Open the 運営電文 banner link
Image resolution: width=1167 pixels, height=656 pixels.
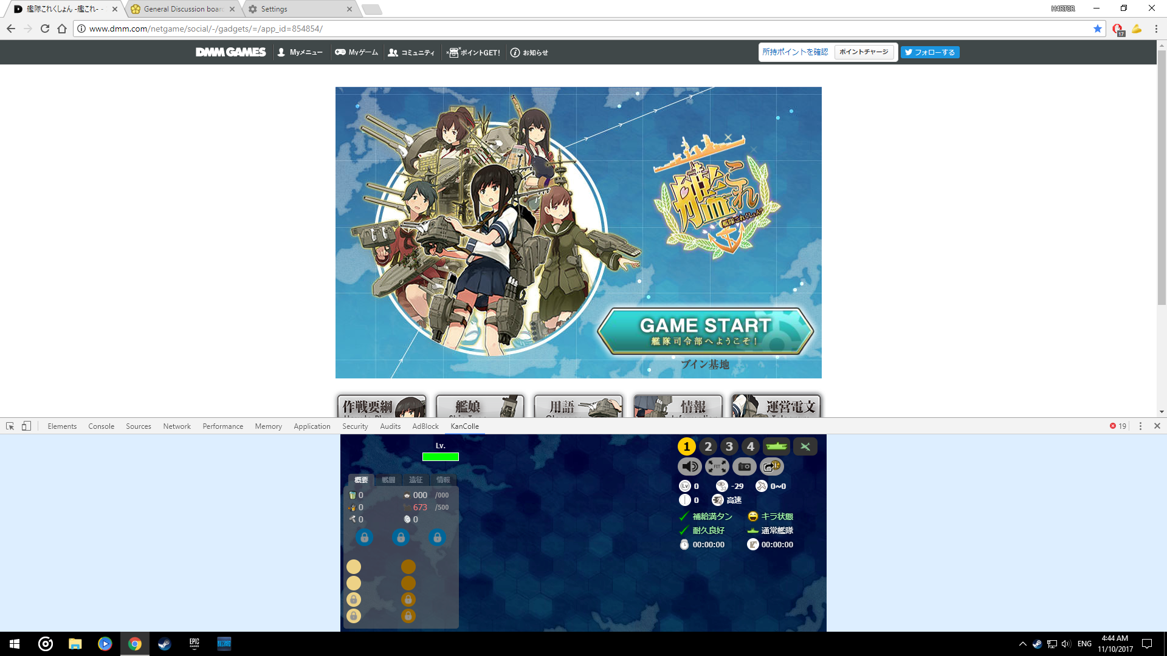pyautogui.click(x=776, y=406)
